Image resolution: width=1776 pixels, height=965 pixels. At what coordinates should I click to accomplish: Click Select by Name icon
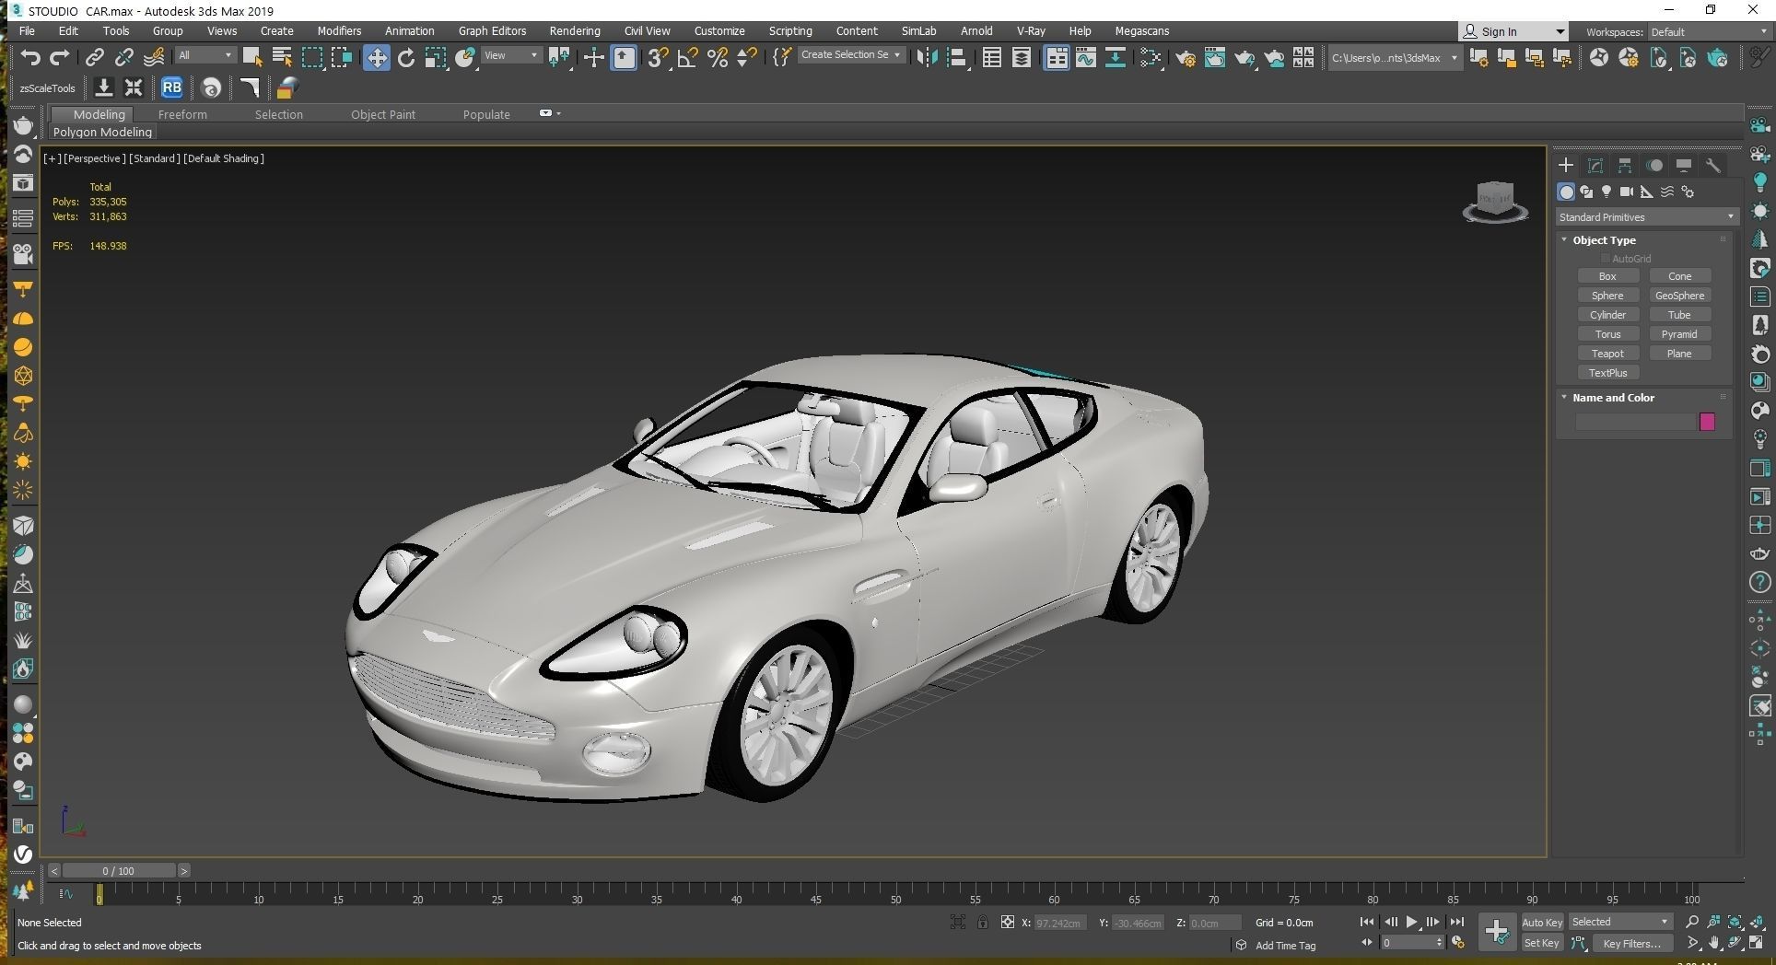pos(282,58)
